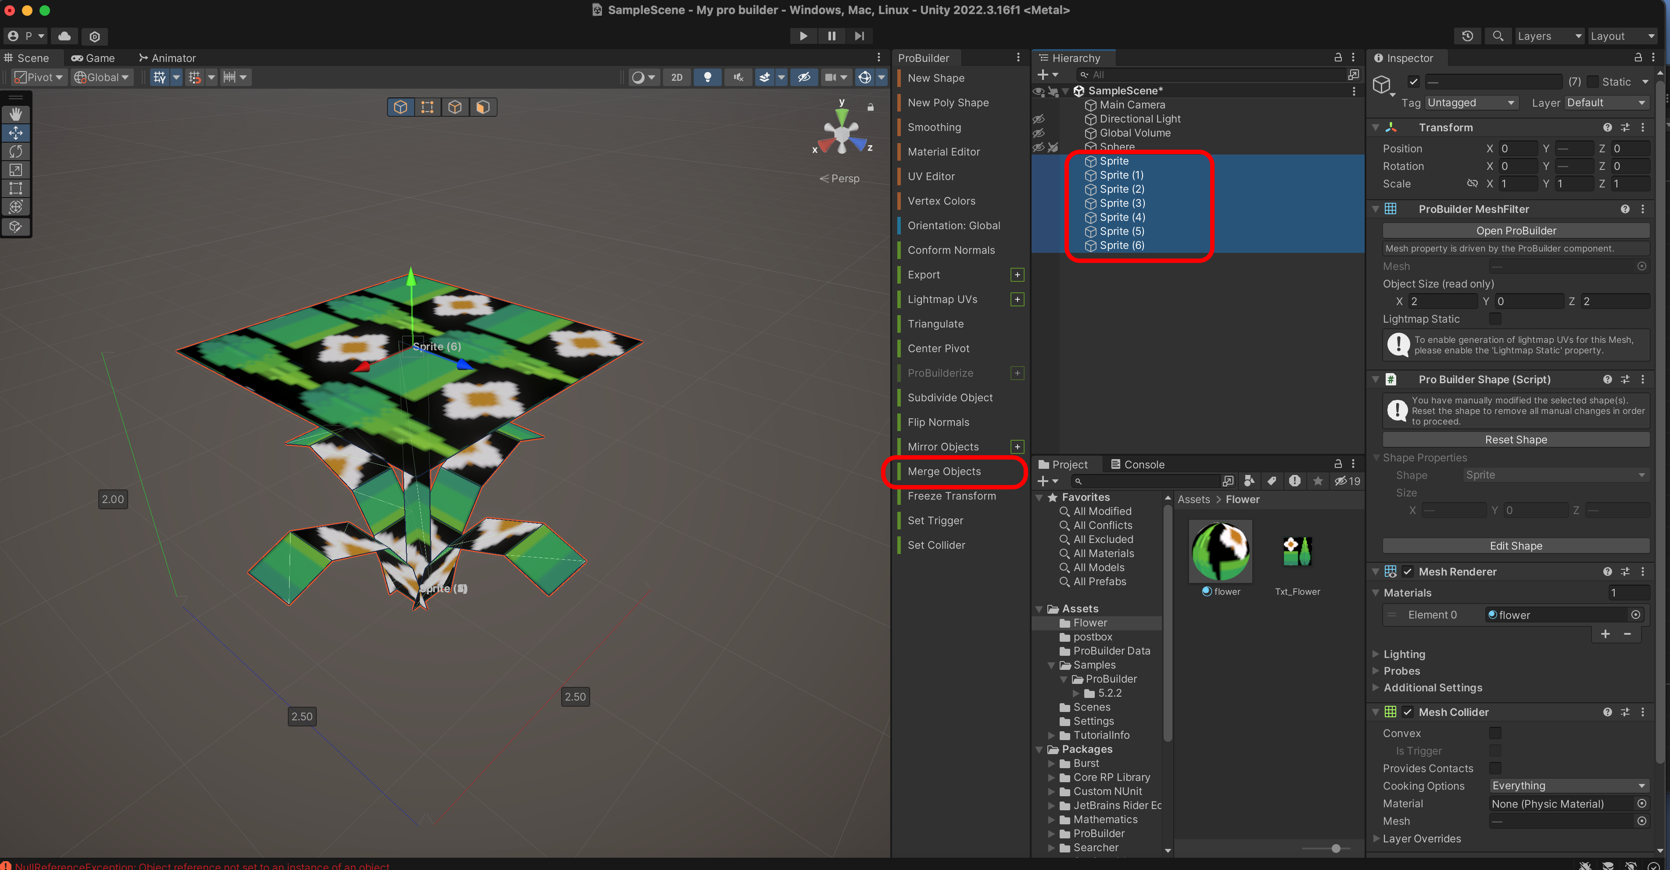Toggle scene lighting bulb button
The height and width of the screenshot is (870, 1670).
[x=707, y=77]
